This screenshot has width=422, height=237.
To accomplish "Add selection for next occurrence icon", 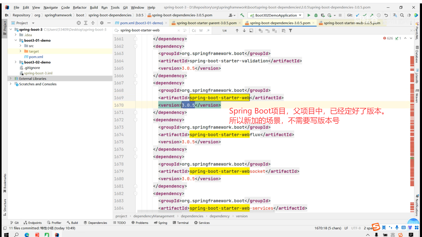I will click(261, 31).
